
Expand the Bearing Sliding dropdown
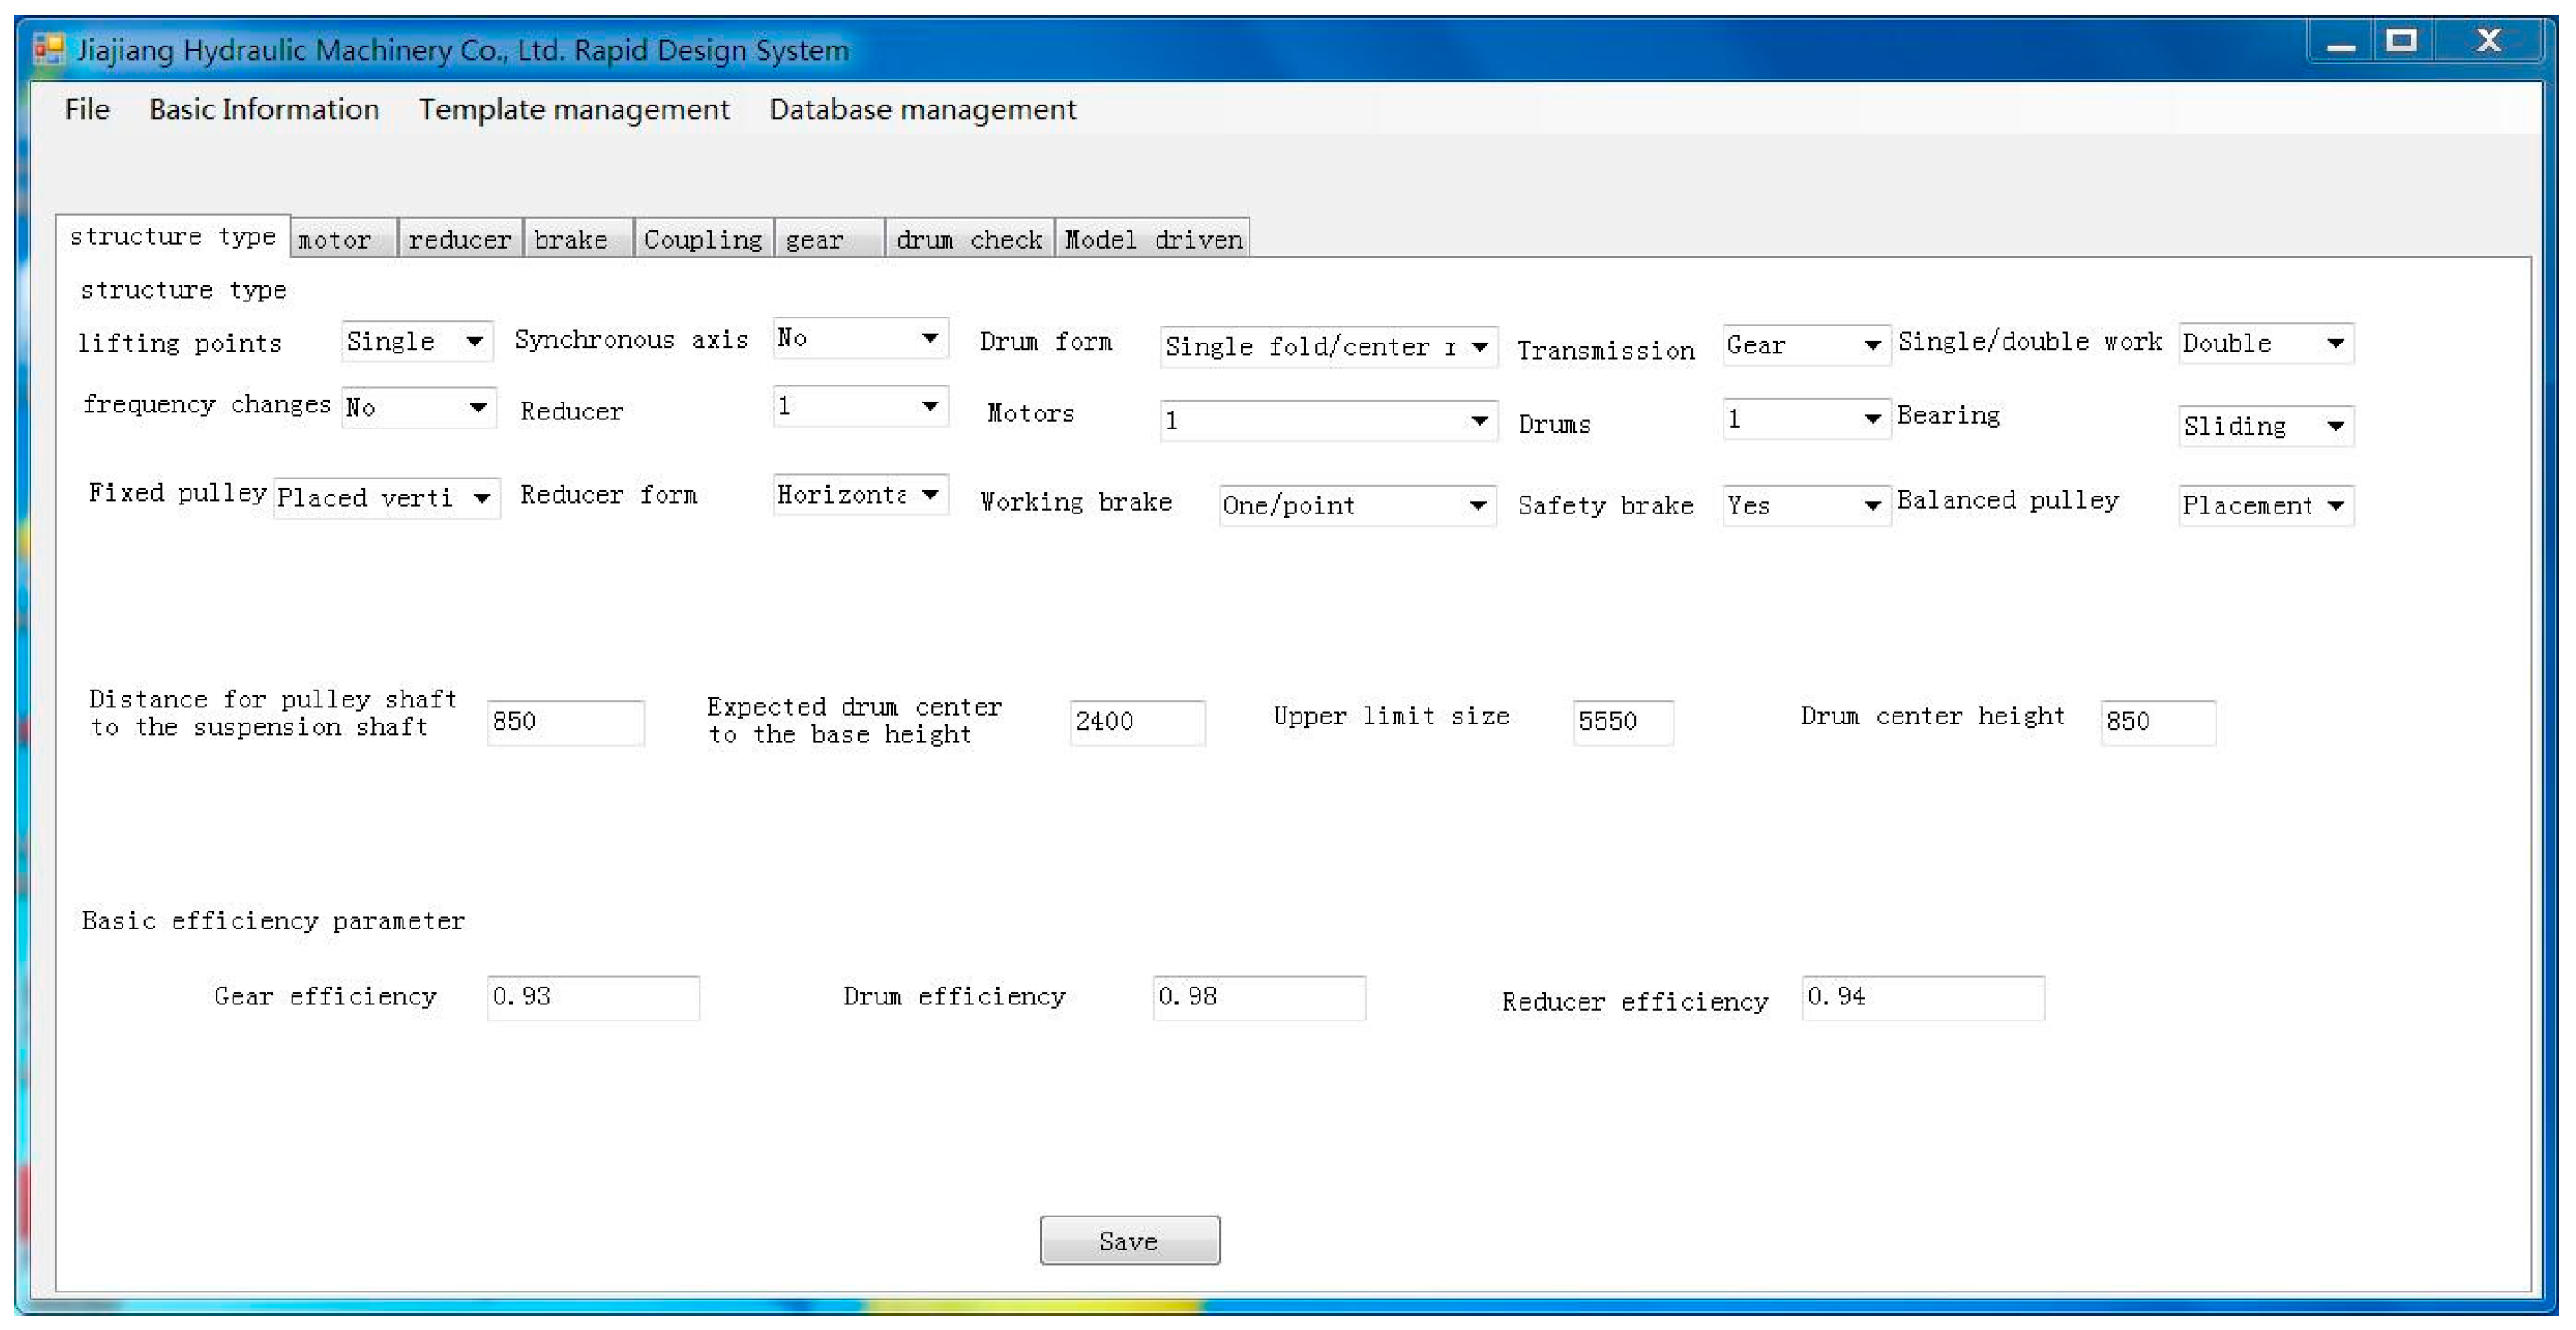(x=2335, y=426)
